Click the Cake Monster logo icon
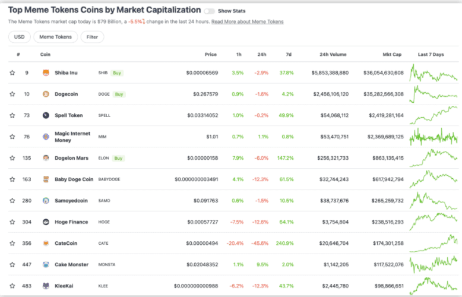 click(46, 264)
